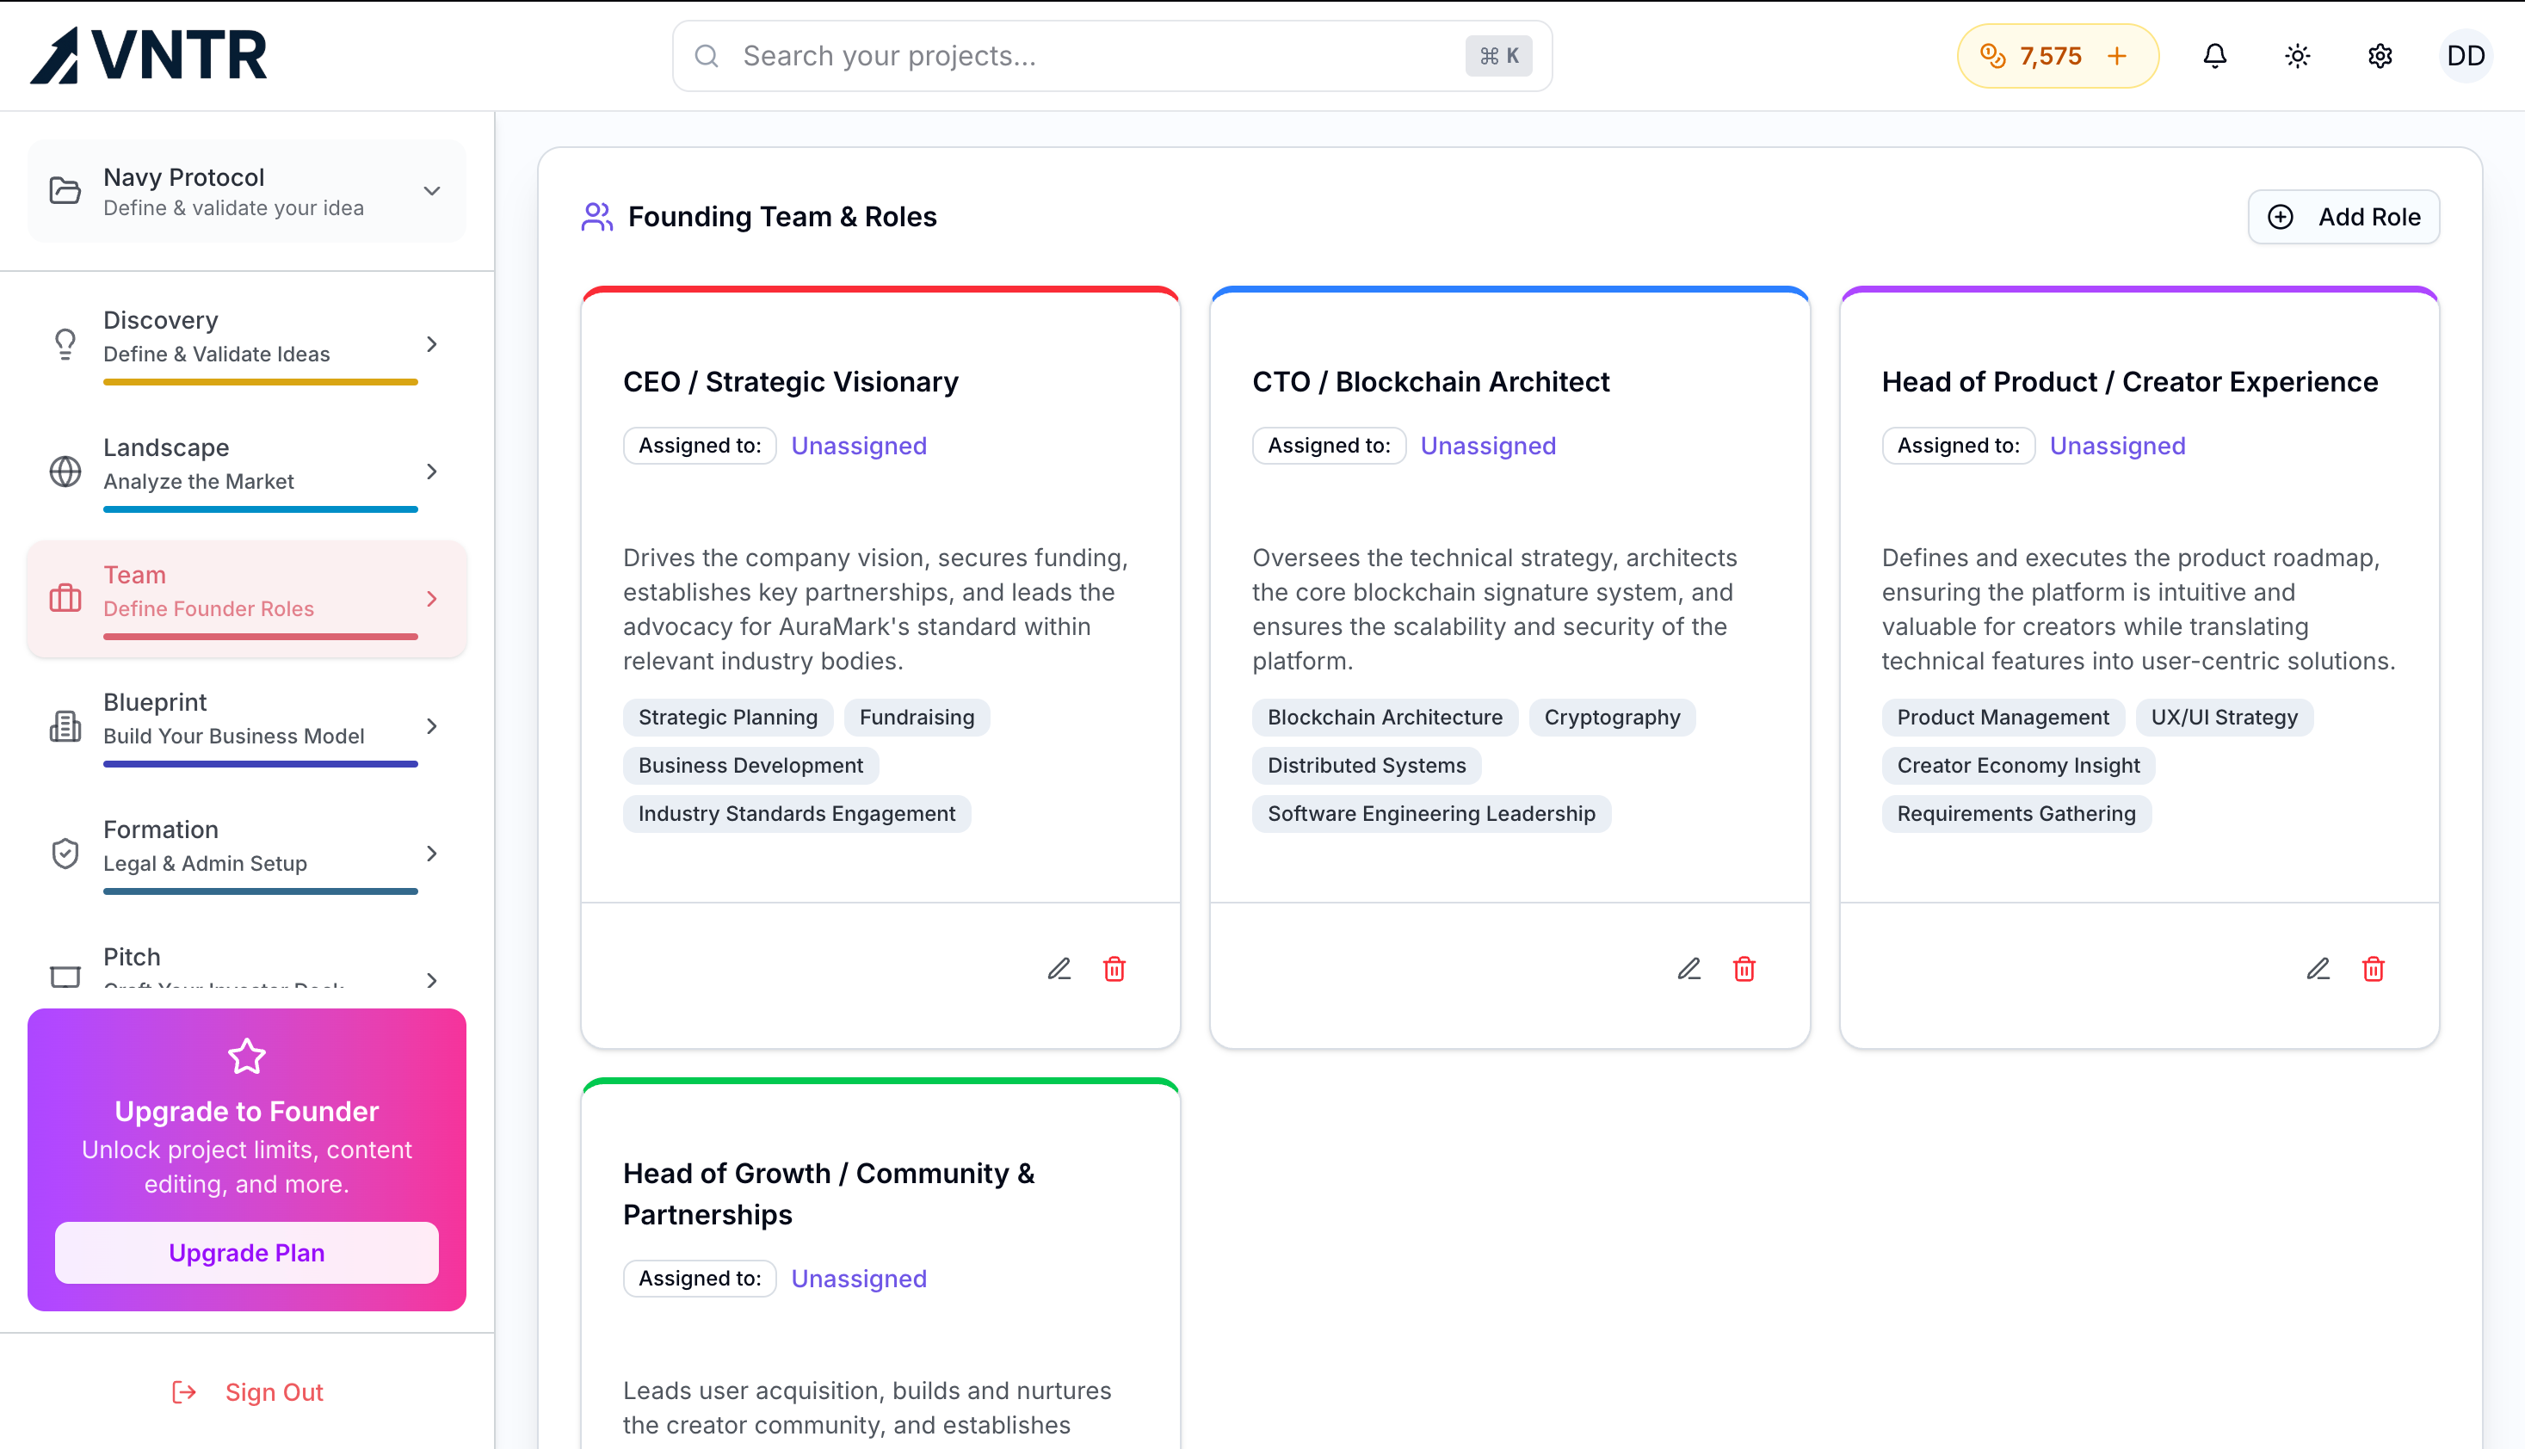Click Unassigned link on CTO card
Viewport: 2525px width, 1449px height.
pos(1487,446)
